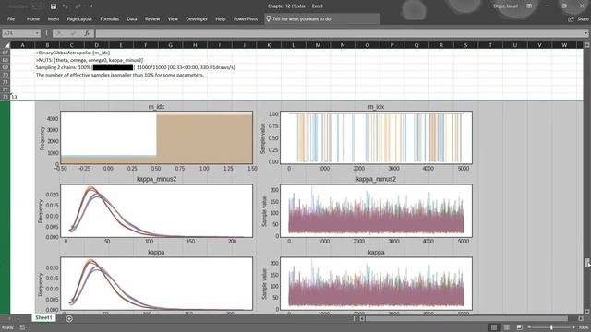Select column D header
This screenshot has width=591, height=332.
pyautogui.click(x=96, y=45)
